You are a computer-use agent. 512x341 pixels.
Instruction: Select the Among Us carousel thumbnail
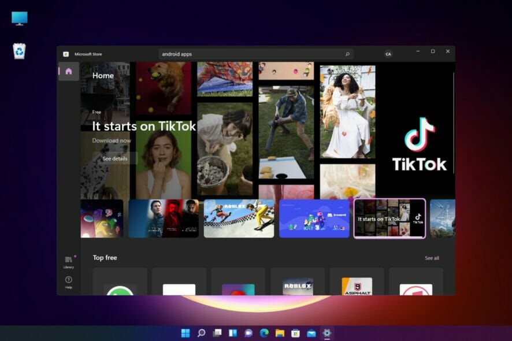pyautogui.click(x=102, y=218)
